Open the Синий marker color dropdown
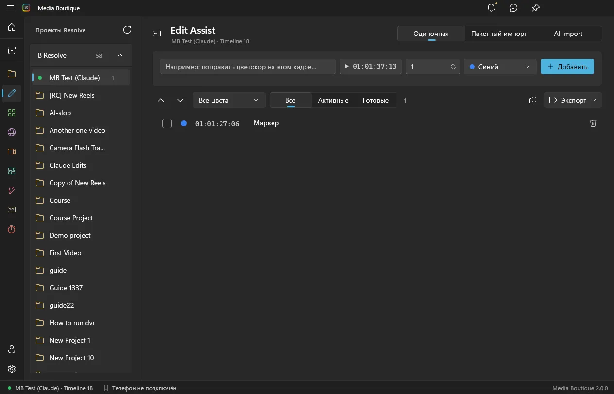 click(500, 67)
